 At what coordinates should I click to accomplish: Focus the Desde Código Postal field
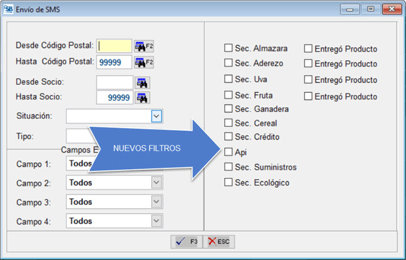[114, 46]
